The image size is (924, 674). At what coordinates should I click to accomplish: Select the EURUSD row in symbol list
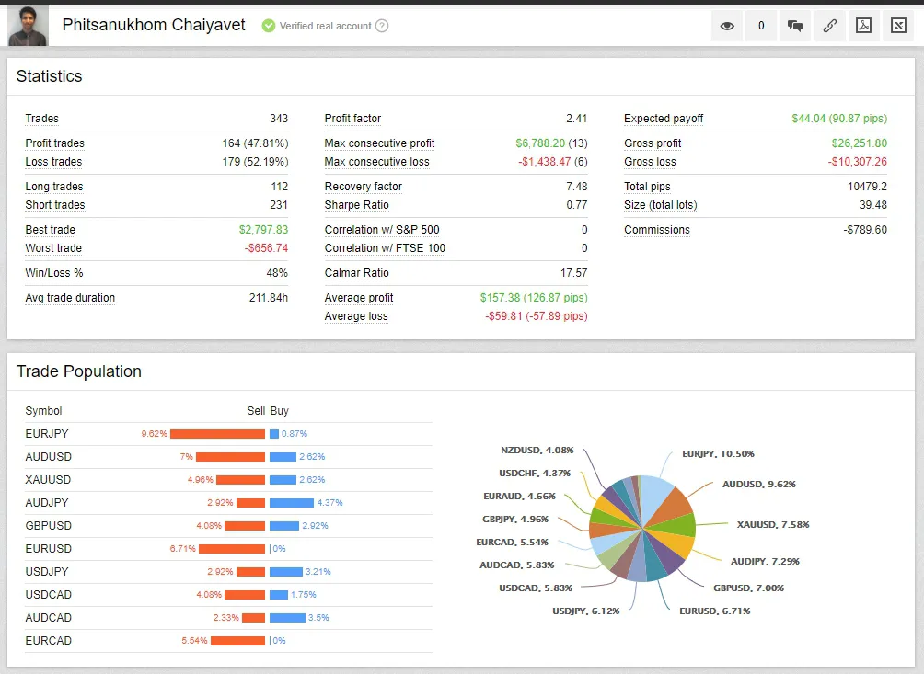[228, 549]
